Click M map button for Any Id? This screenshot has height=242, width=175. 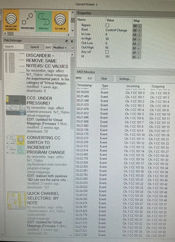point(134,52)
